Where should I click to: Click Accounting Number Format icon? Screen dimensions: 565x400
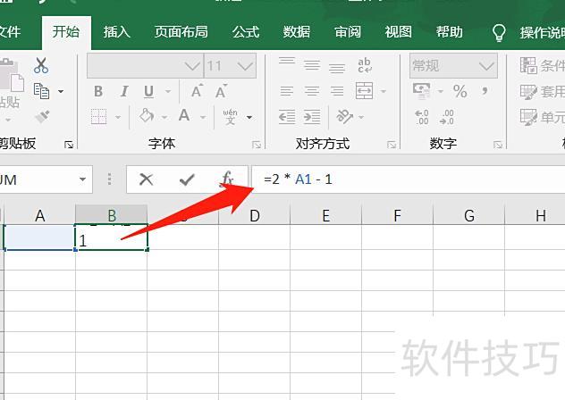422,91
